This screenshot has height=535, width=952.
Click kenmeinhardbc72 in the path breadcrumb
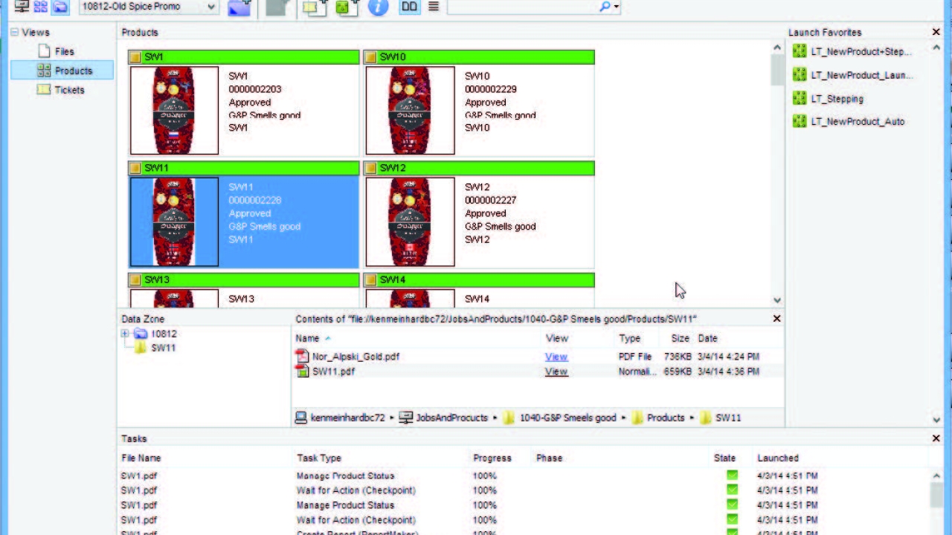tap(347, 418)
